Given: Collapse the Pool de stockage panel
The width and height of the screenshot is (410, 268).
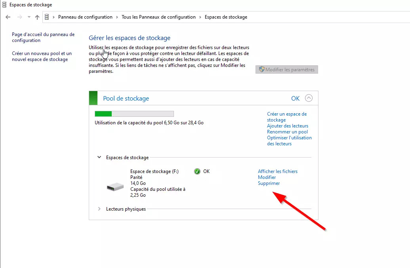Looking at the screenshot, I should (x=309, y=98).
